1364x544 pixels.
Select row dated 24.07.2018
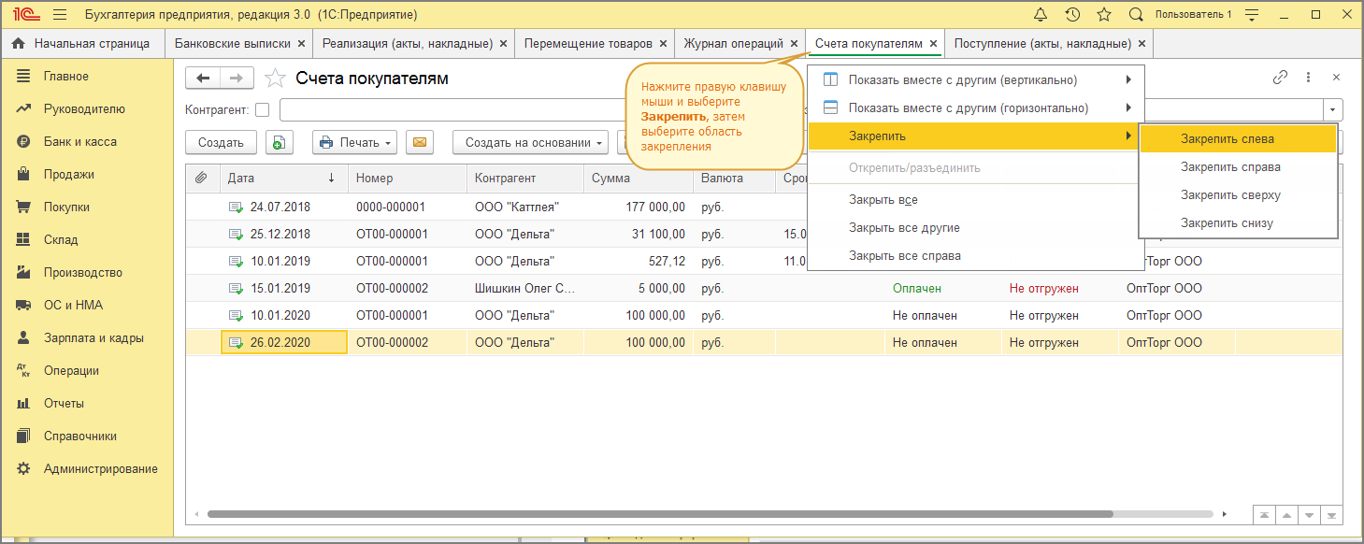click(x=765, y=208)
